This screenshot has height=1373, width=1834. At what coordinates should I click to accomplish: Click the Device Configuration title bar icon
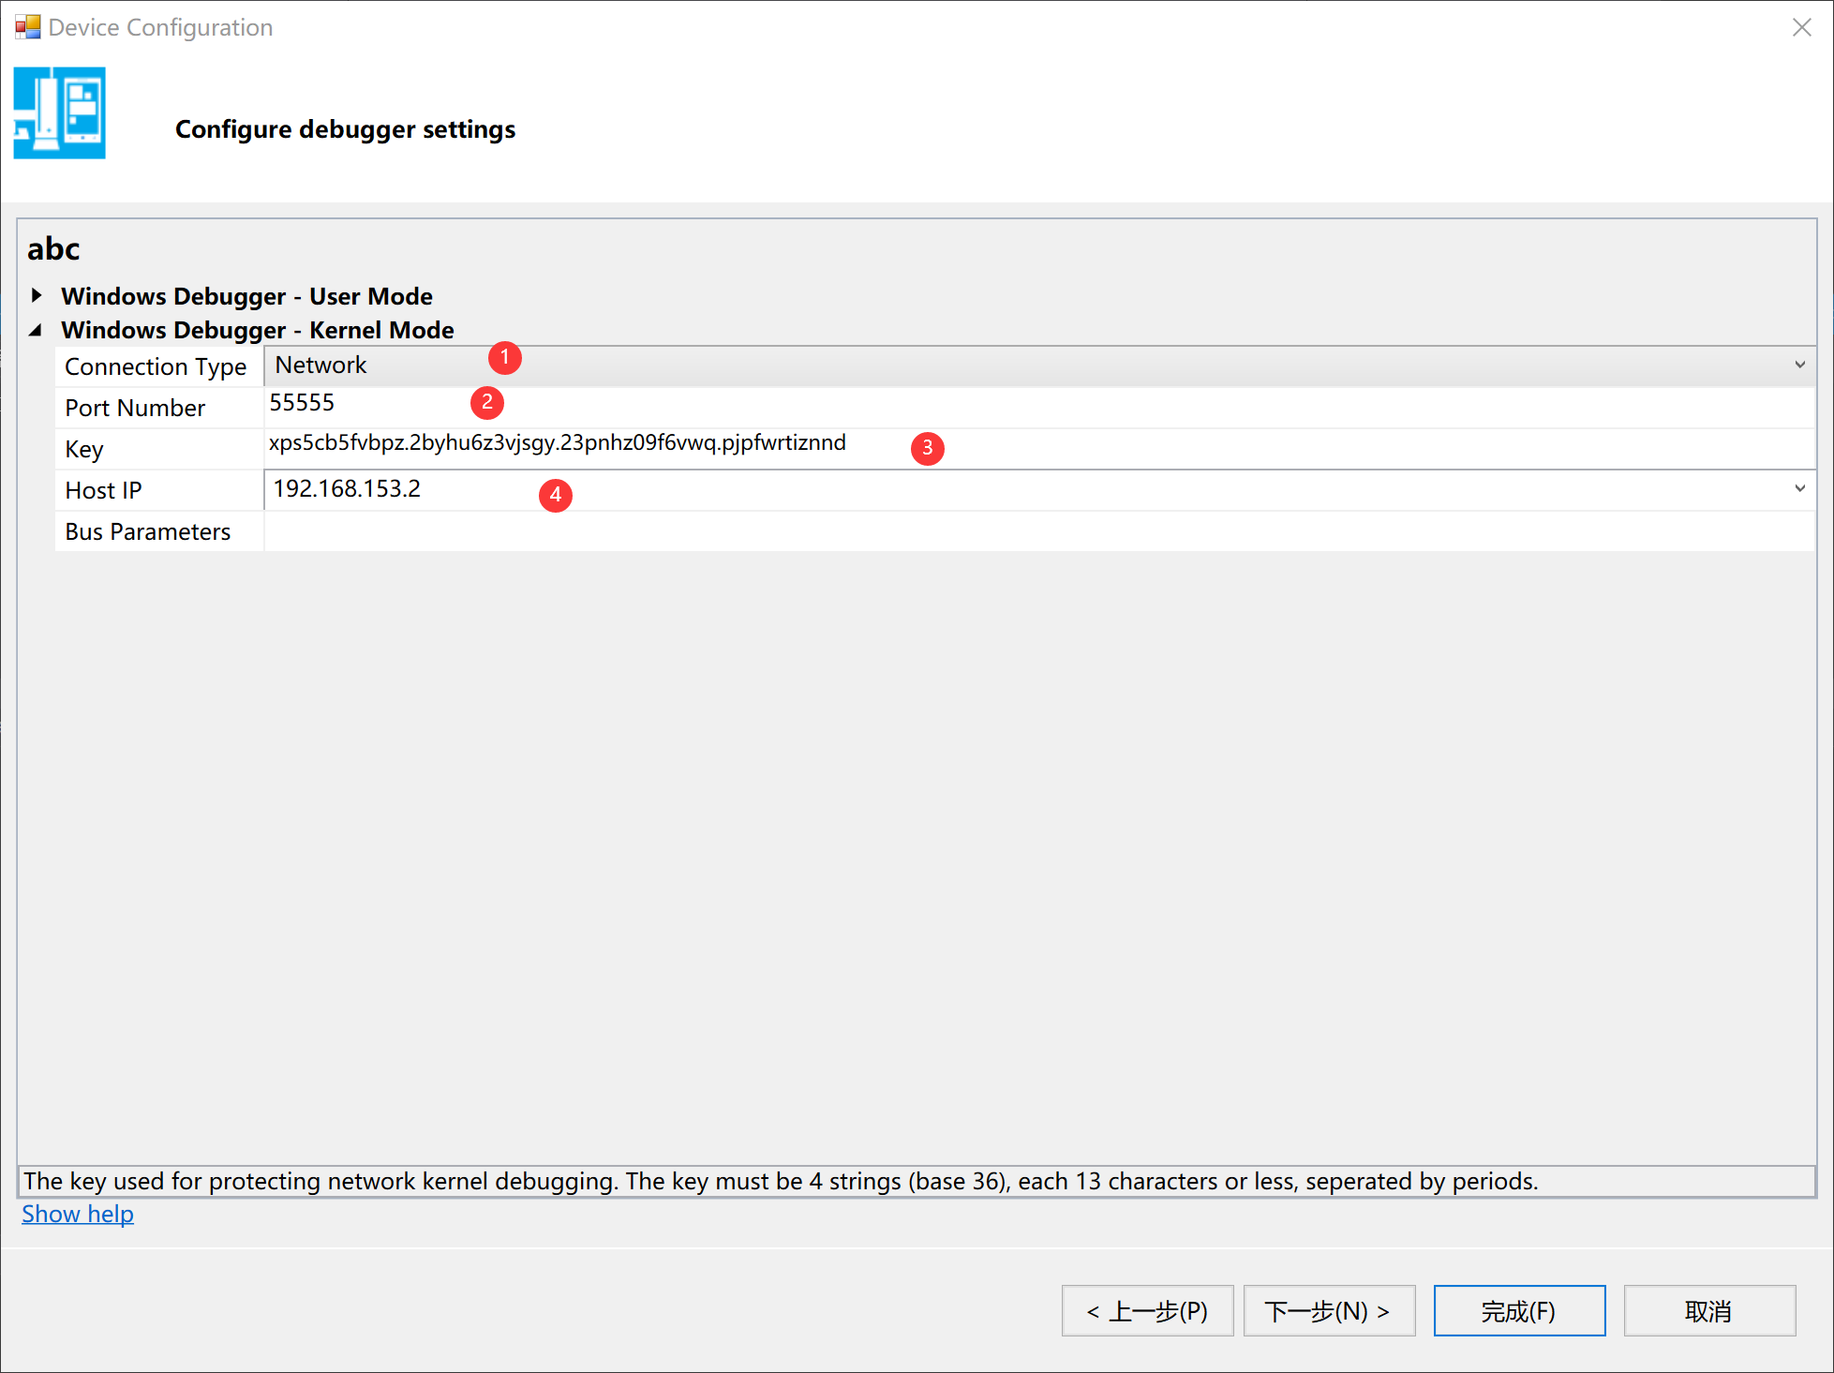(x=27, y=27)
